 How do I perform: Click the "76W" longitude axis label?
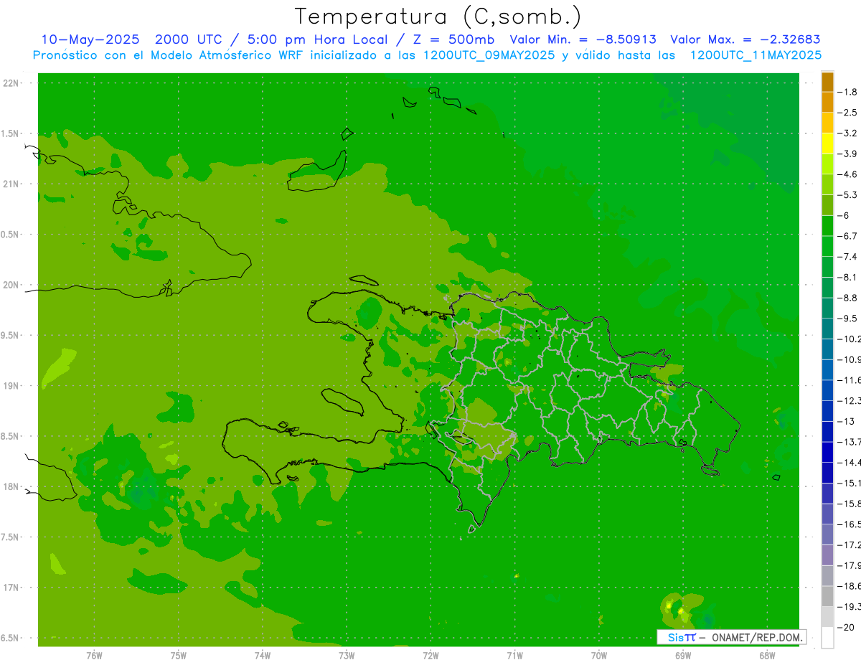click(x=94, y=656)
